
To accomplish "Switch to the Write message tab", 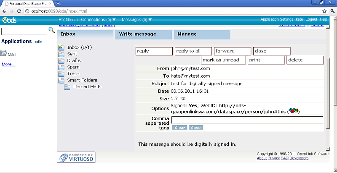I will 138,34.
